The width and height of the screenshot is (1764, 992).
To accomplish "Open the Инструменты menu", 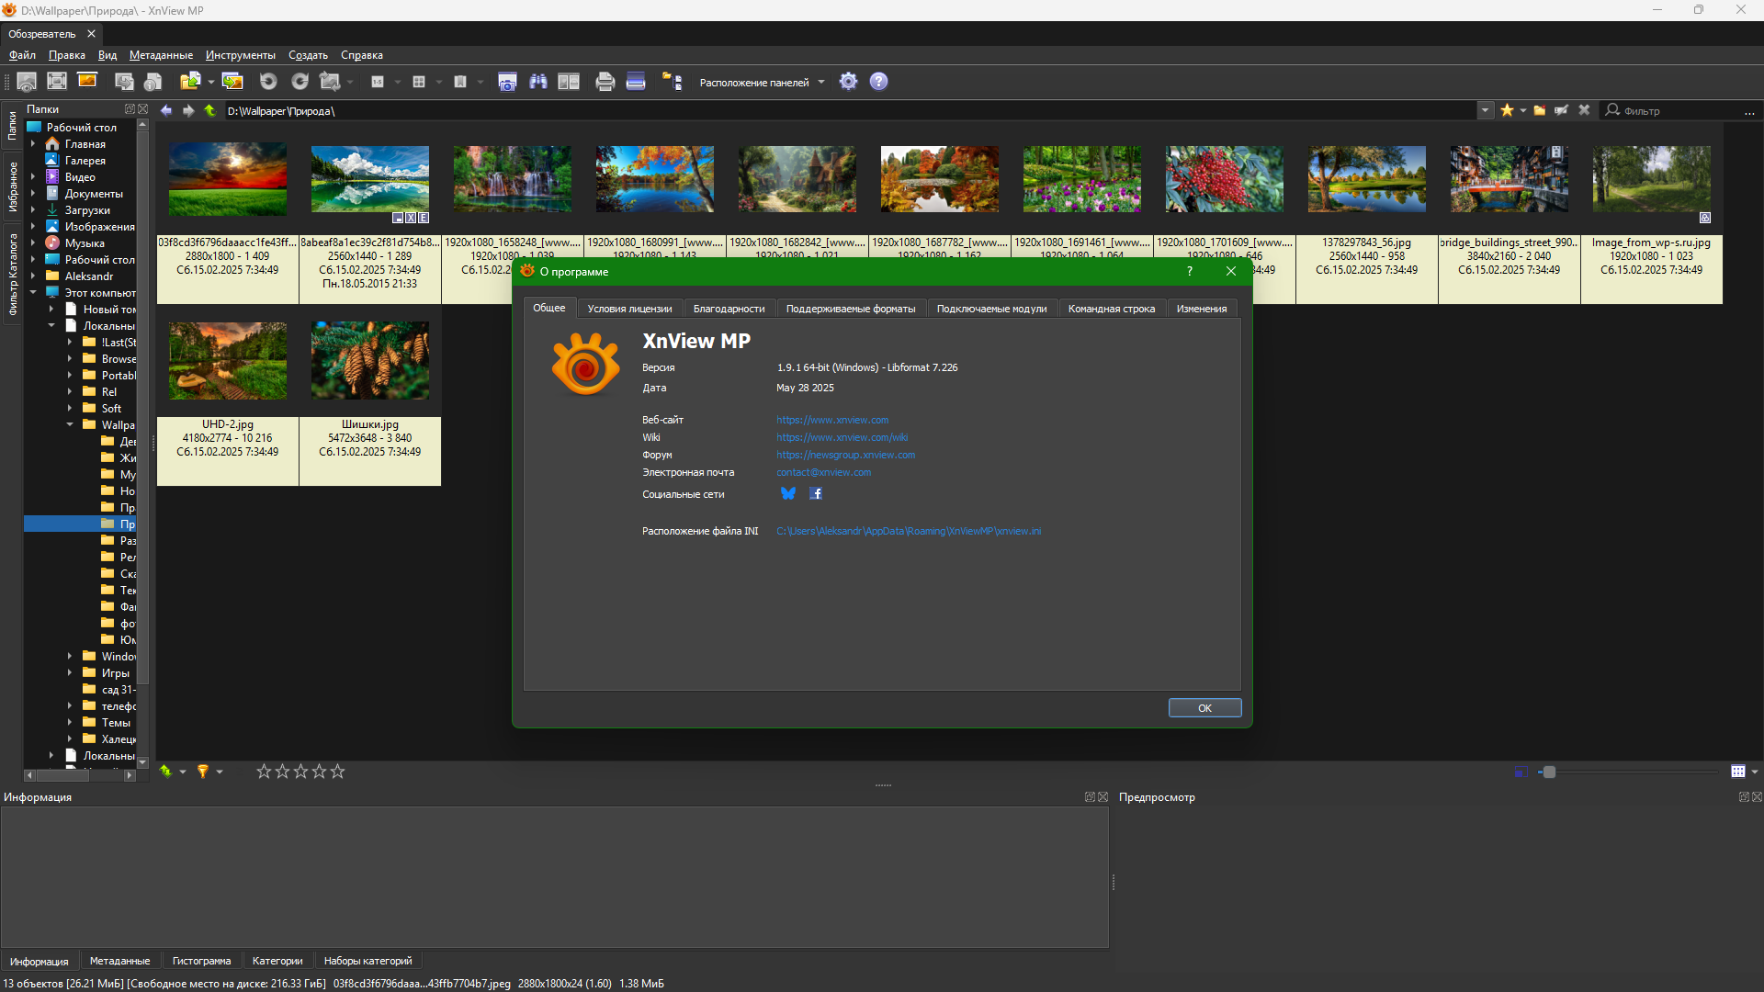I will click(x=240, y=55).
